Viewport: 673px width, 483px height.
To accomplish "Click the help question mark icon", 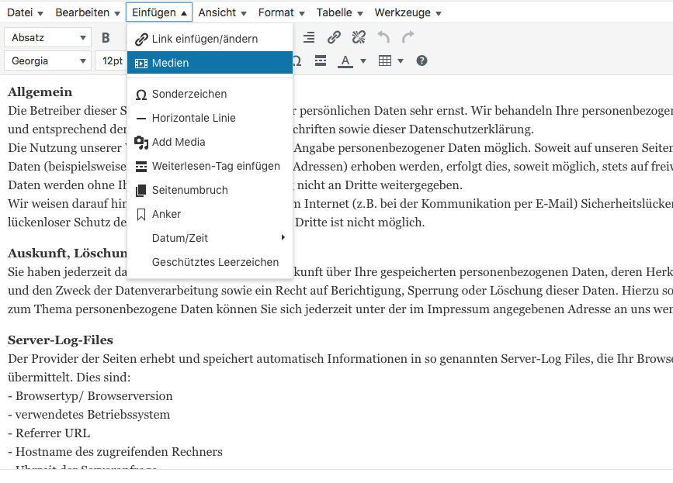I will 421,60.
